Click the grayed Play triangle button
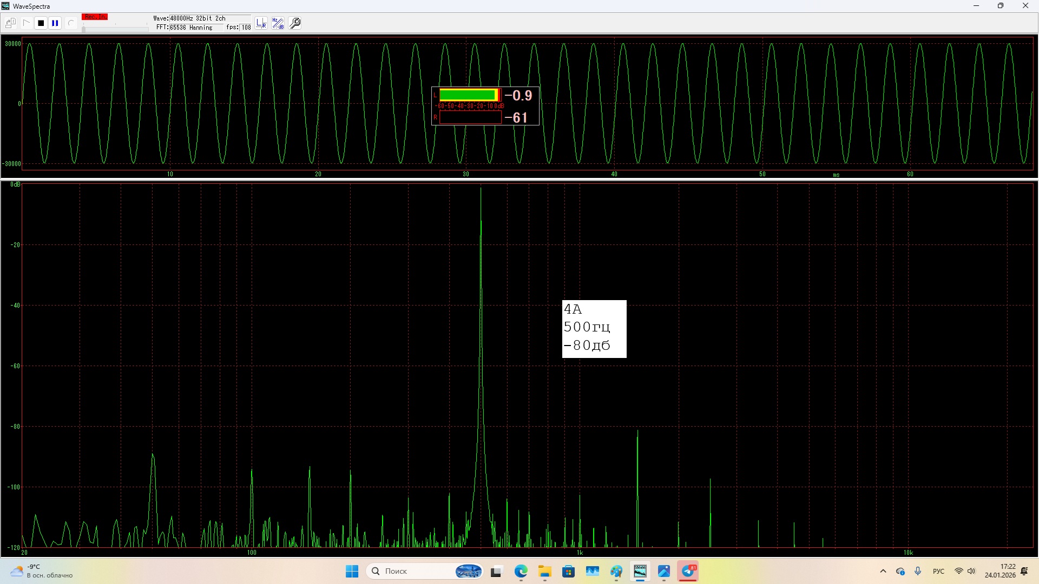Viewport: 1039px width, 584px height. click(x=26, y=23)
